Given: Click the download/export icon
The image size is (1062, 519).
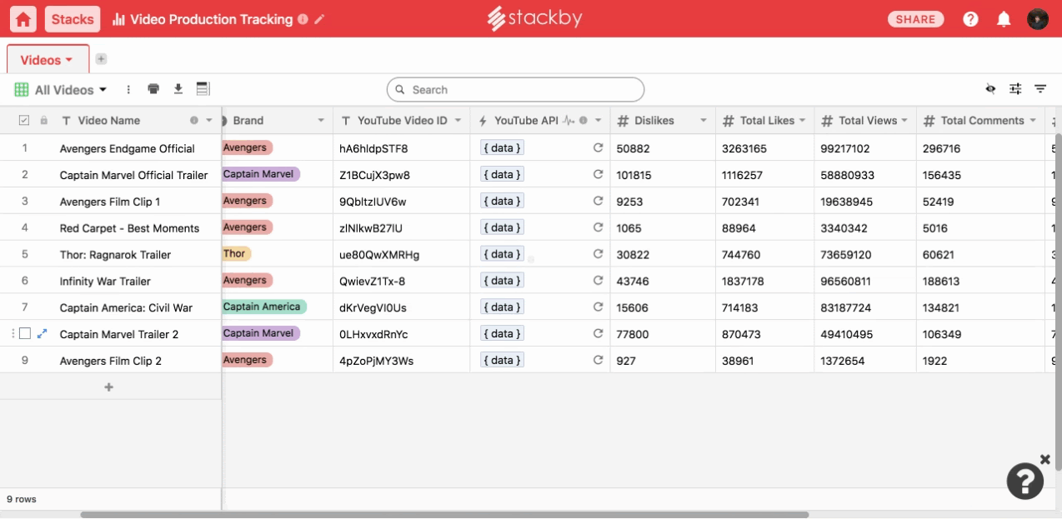Looking at the screenshot, I should click(178, 89).
